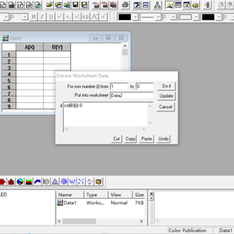Open the fill pattern dropdown

[196, 17]
